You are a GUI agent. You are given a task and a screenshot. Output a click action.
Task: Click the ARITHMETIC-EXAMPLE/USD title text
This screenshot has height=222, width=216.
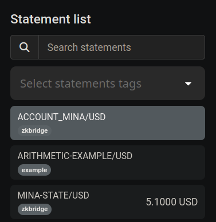click(75, 156)
